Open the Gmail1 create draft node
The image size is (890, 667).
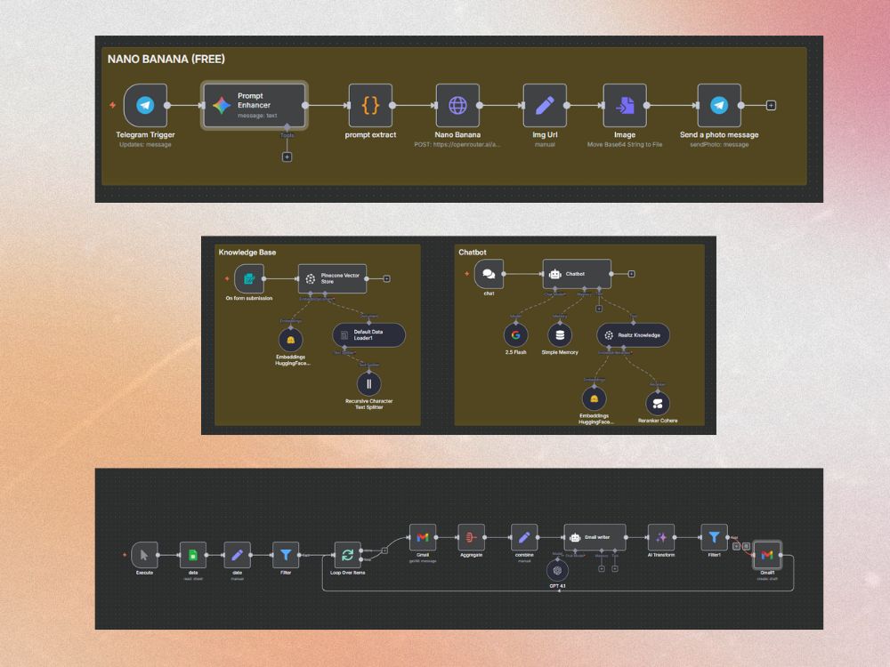pyautogui.click(x=767, y=555)
